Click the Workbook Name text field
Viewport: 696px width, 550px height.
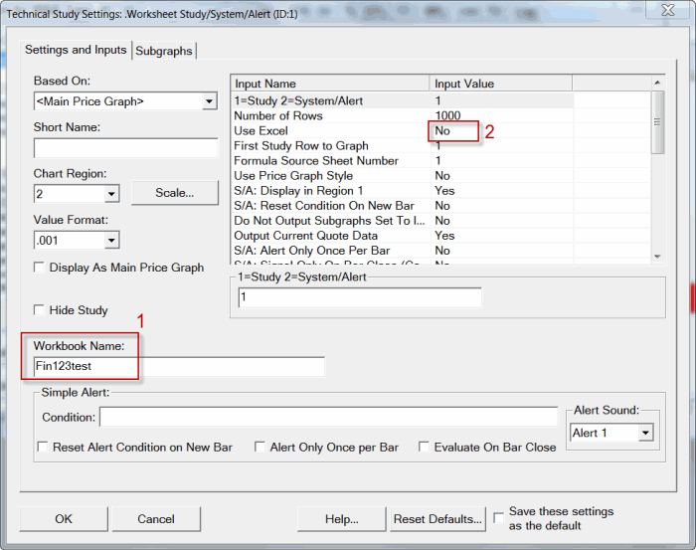click(179, 366)
